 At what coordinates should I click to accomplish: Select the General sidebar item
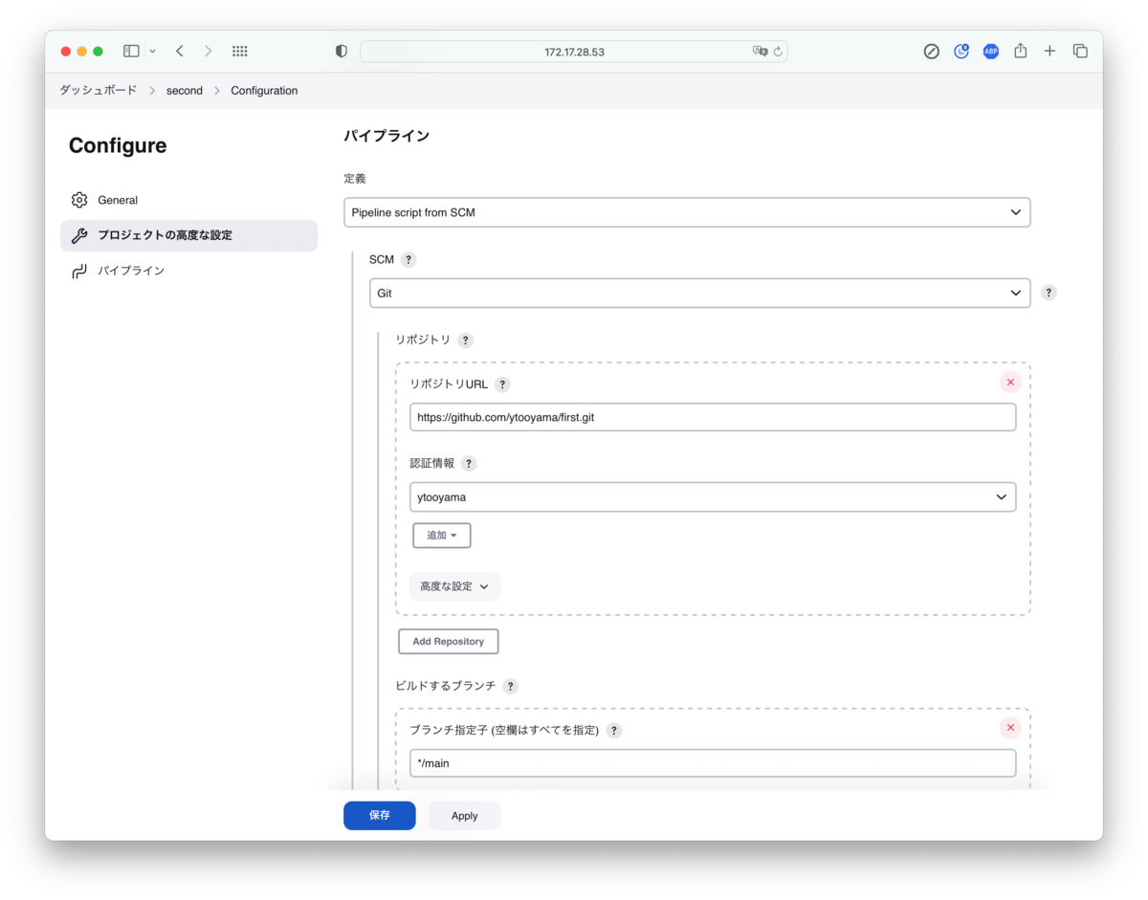(x=188, y=200)
